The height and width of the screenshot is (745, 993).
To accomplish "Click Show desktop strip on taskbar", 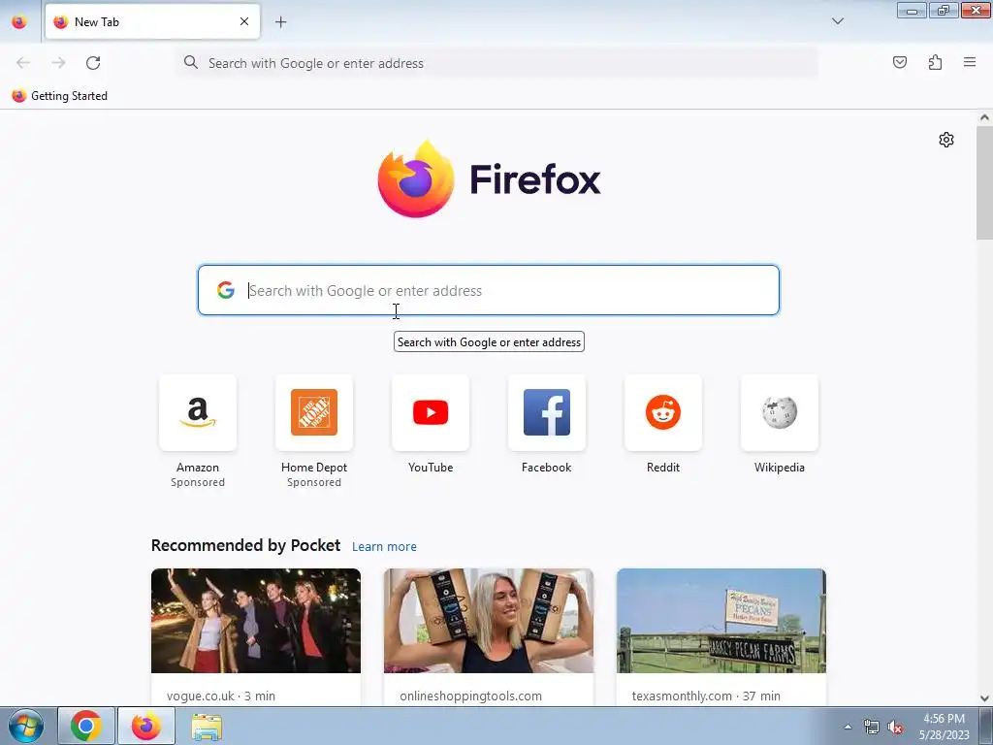I will pyautogui.click(x=986, y=726).
